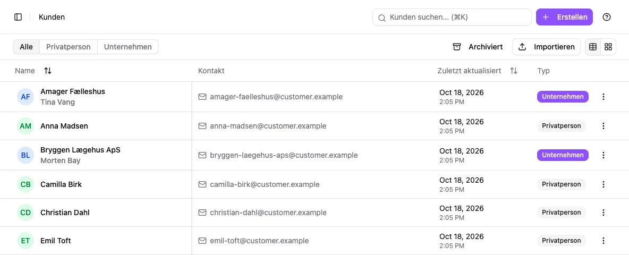Image resolution: width=629 pixels, height=255 pixels.
Task: Click Unternehmen badge on Amager Fælleshus row
Action: [x=563, y=97]
